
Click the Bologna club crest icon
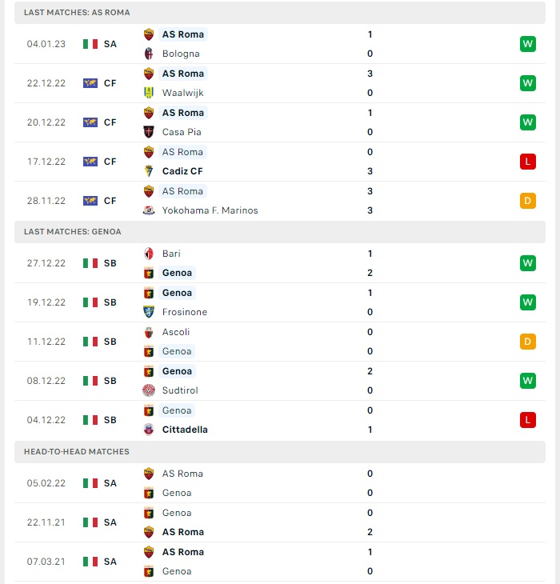click(x=149, y=54)
